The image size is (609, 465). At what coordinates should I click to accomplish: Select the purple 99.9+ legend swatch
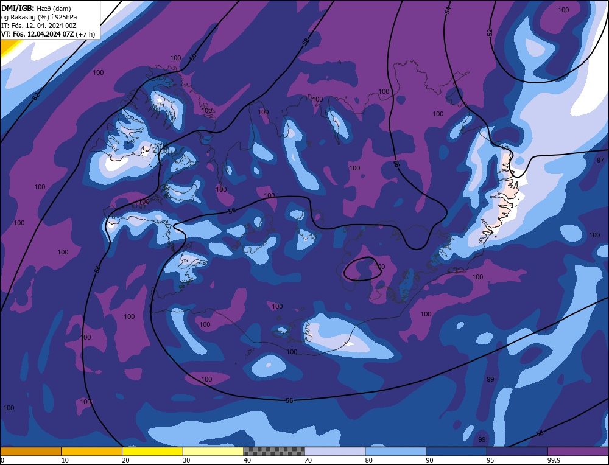pos(578,452)
